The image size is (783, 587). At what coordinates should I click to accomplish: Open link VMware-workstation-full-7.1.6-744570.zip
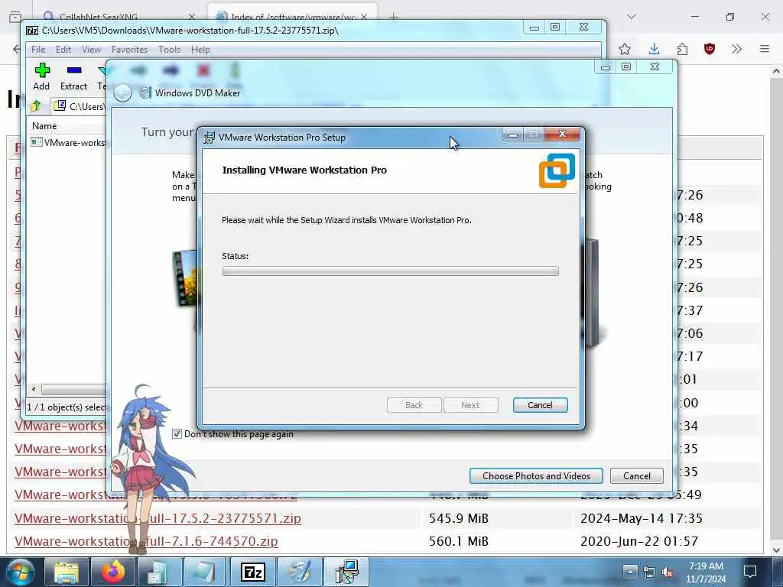[146, 541]
